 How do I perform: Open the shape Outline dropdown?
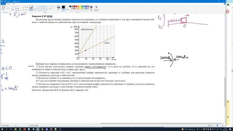52,7
